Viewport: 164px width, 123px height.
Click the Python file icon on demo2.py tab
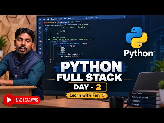pyautogui.click(x=72, y=22)
